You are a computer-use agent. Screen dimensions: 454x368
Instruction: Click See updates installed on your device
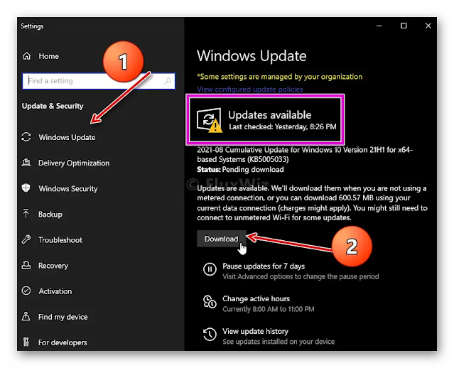[x=279, y=342]
